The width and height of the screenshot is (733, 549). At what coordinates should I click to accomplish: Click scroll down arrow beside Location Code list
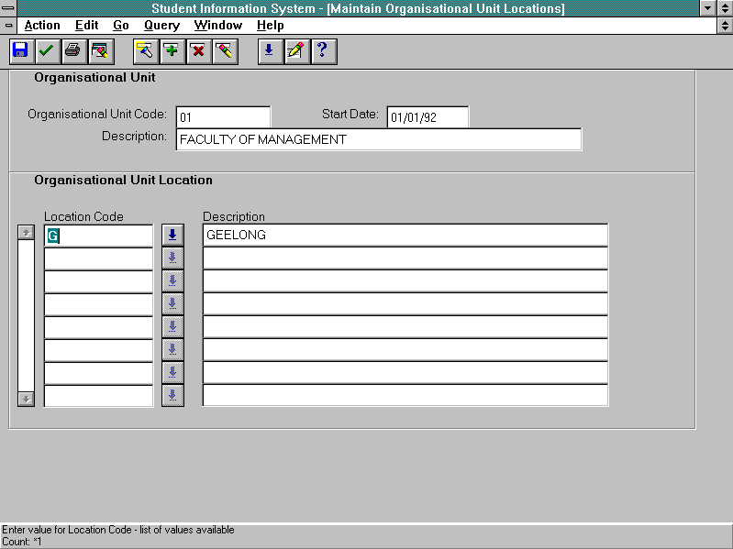pos(27,399)
